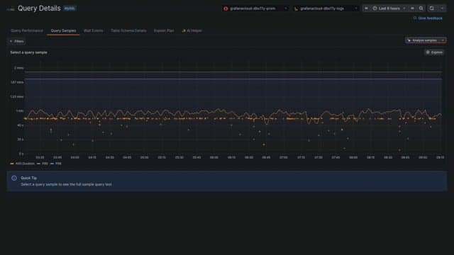Viewport: 454px width, 255px height.
Task: Shift time range forward
Action: click(x=412, y=8)
